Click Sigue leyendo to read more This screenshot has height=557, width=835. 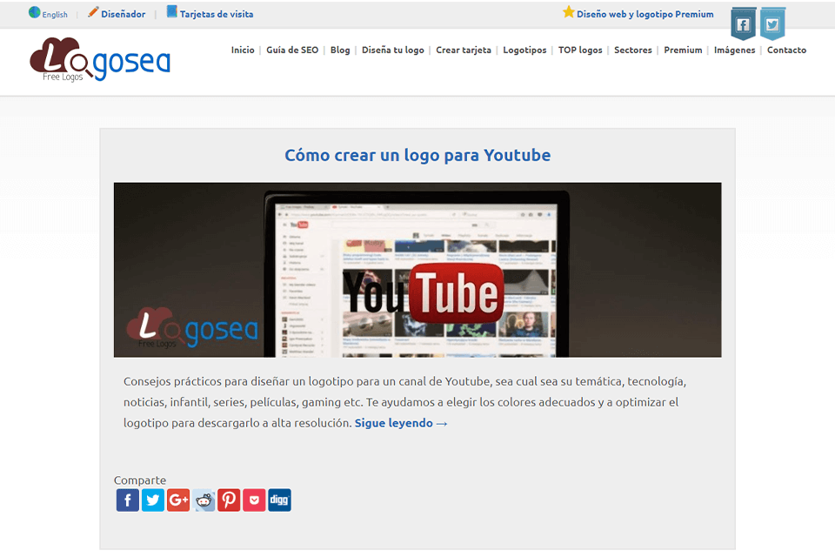tap(401, 423)
